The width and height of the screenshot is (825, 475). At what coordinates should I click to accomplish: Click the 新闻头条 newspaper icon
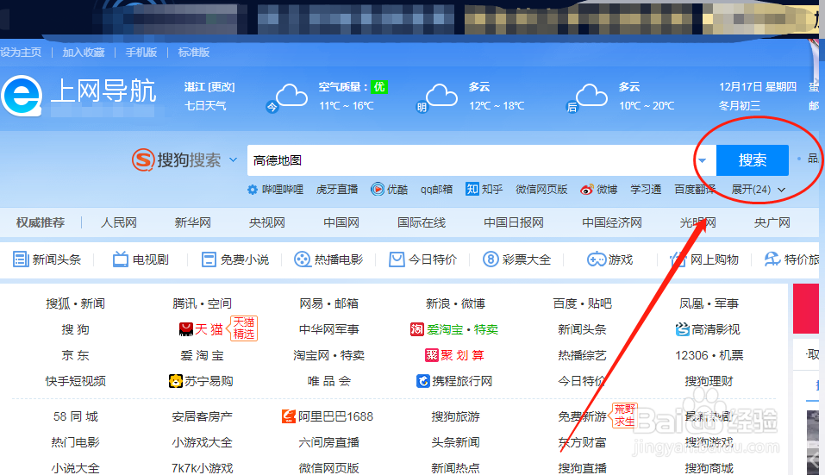coord(21,259)
